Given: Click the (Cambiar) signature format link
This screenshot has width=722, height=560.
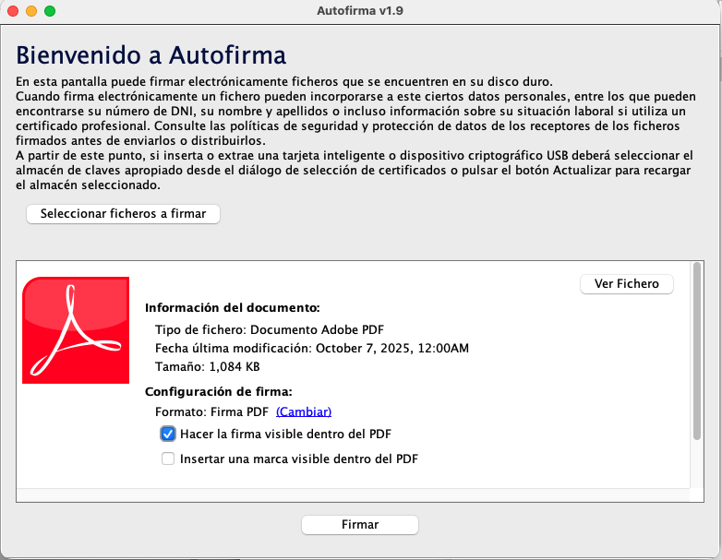Looking at the screenshot, I should [303, 411].
